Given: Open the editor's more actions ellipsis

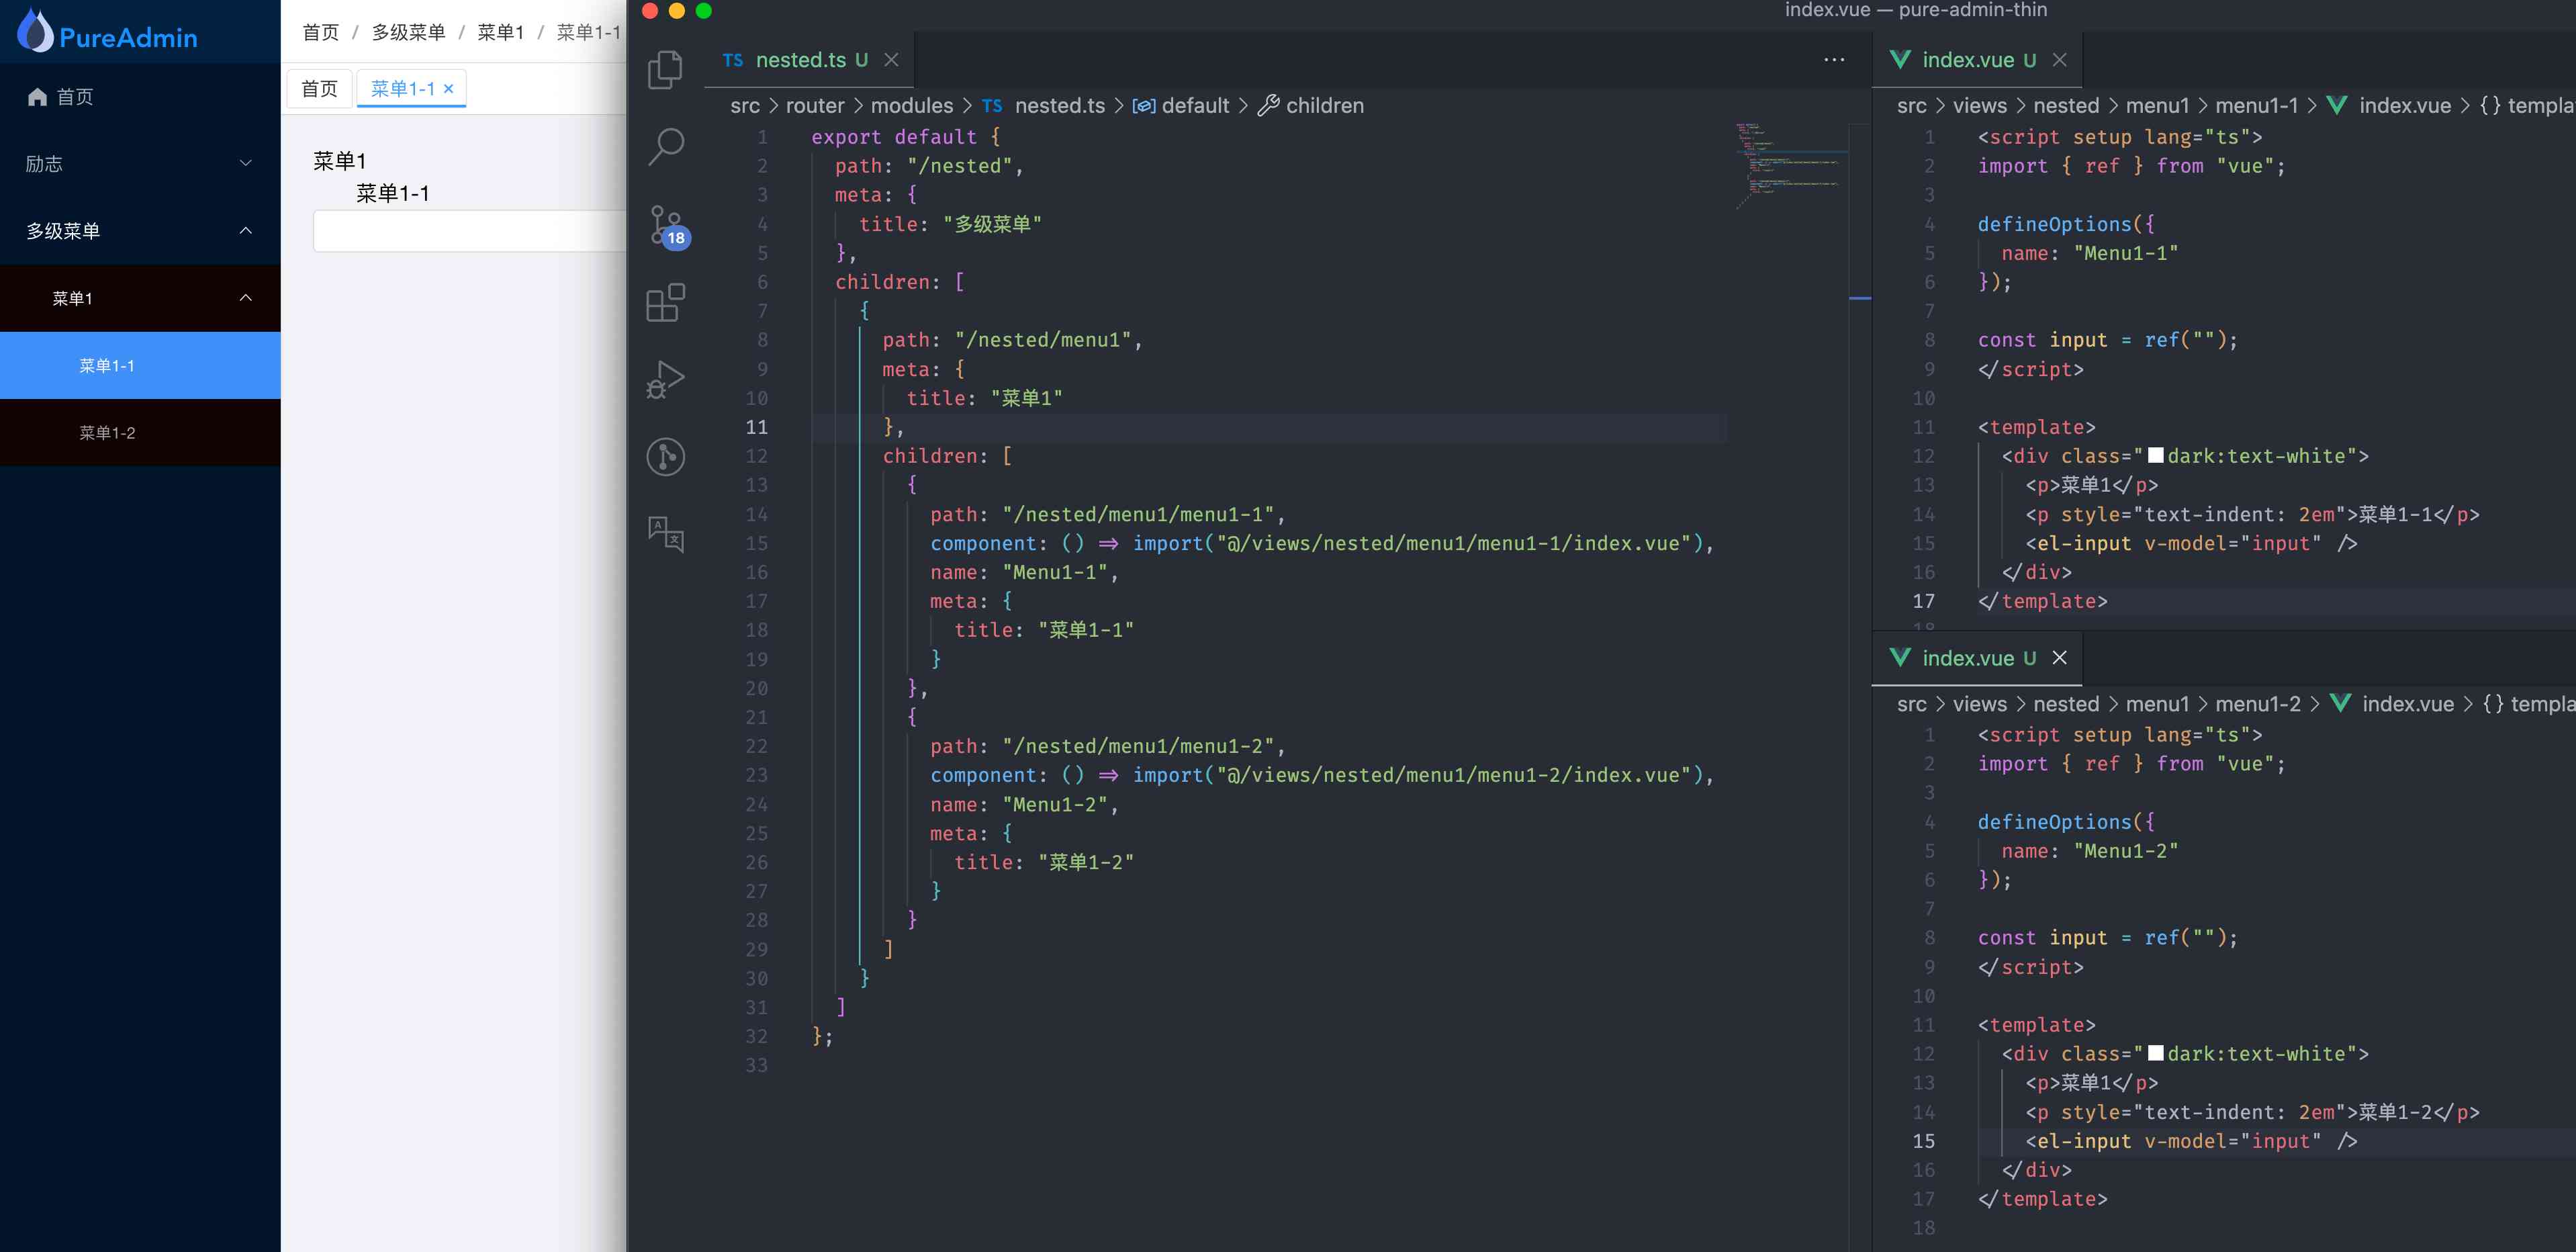Looking at the screenshot, I should tap(1833, 60).
